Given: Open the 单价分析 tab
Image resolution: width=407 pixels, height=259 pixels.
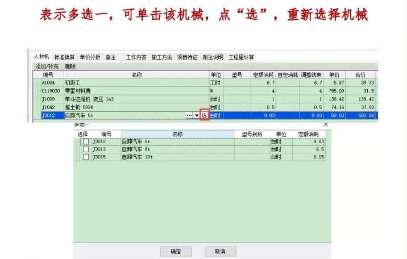Looking at the screenshot, I should pos(90,57).
